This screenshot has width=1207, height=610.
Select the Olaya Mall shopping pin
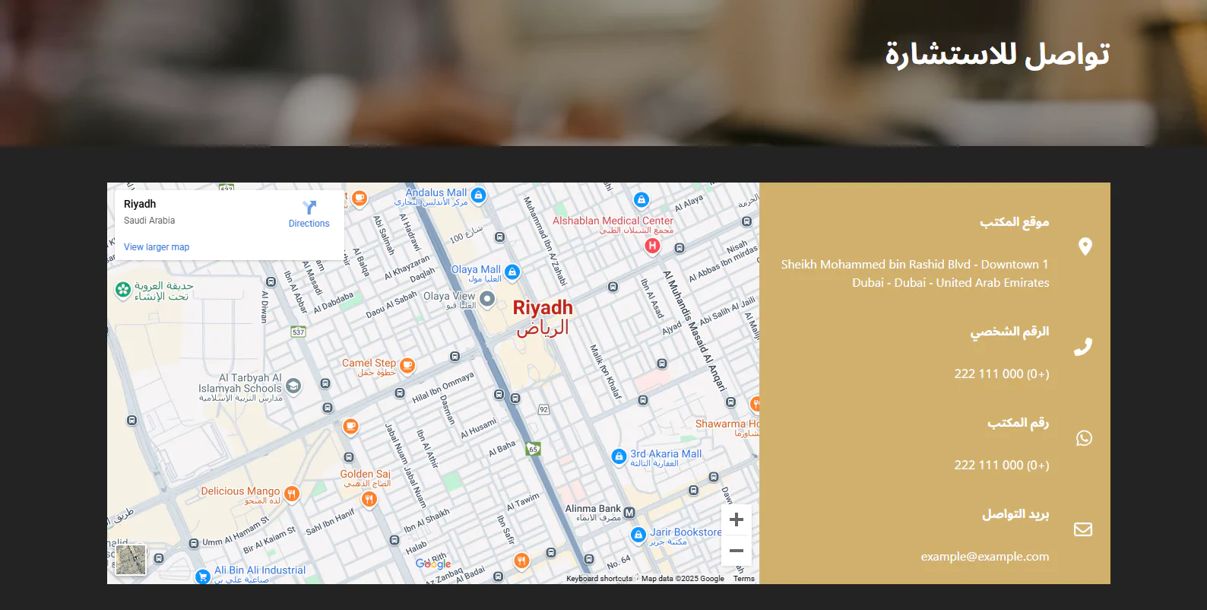click(512, 272)
